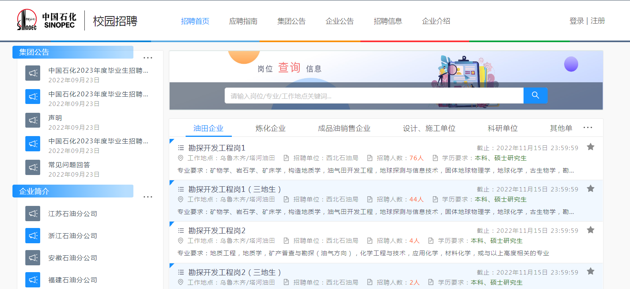Click the job keyword search input field

[374, 96]
